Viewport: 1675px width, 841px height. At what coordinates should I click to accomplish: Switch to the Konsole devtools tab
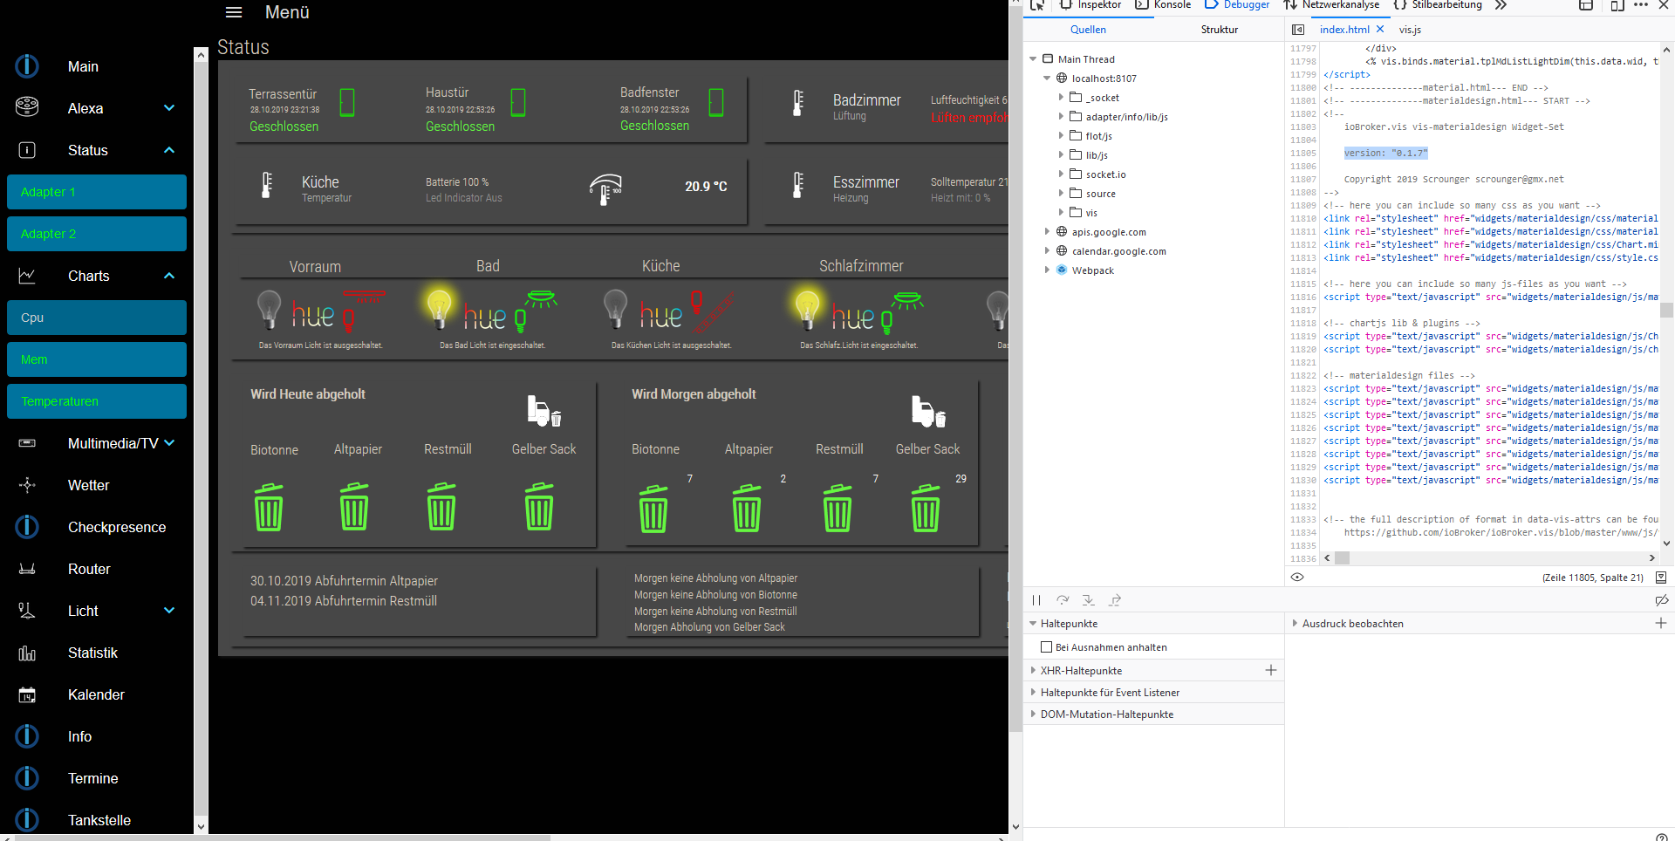pyautogui.click(x=1163, y=5)
